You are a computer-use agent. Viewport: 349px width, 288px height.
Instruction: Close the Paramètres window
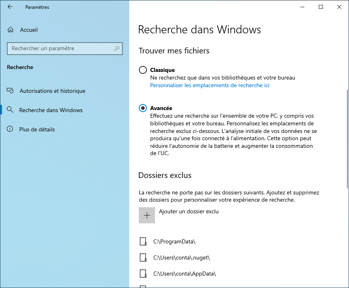click(x=339, y=7)
